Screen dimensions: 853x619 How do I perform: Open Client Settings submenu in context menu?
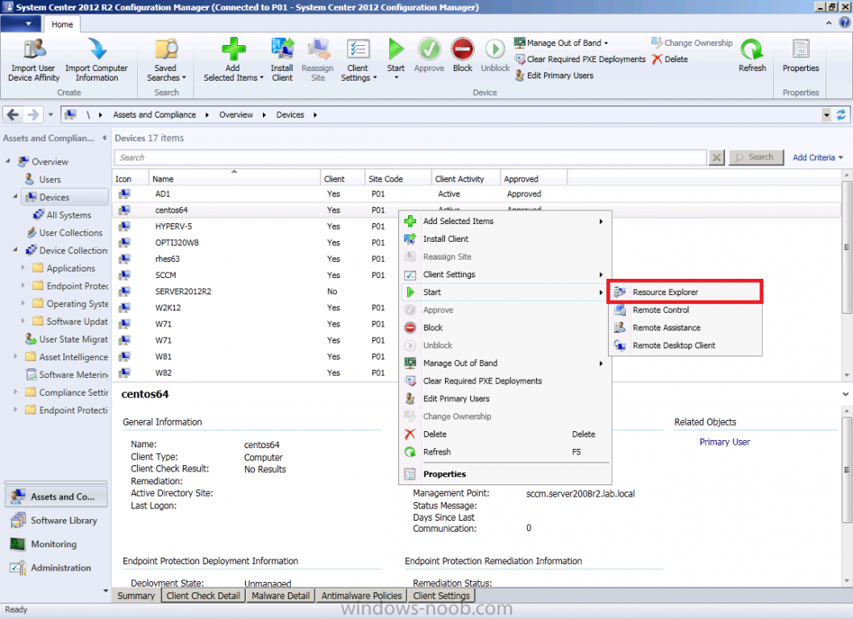click(x=505, y=274)
